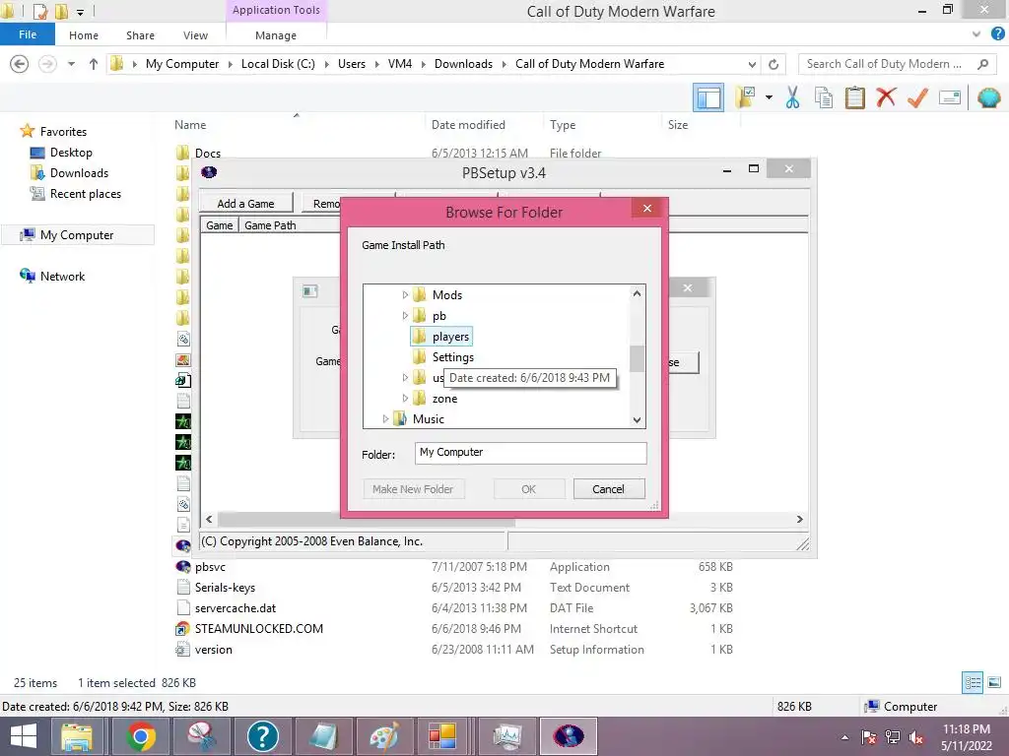Expand the Music folder in tree
This screenshot has width=1009, height=756.
[385, 419]
